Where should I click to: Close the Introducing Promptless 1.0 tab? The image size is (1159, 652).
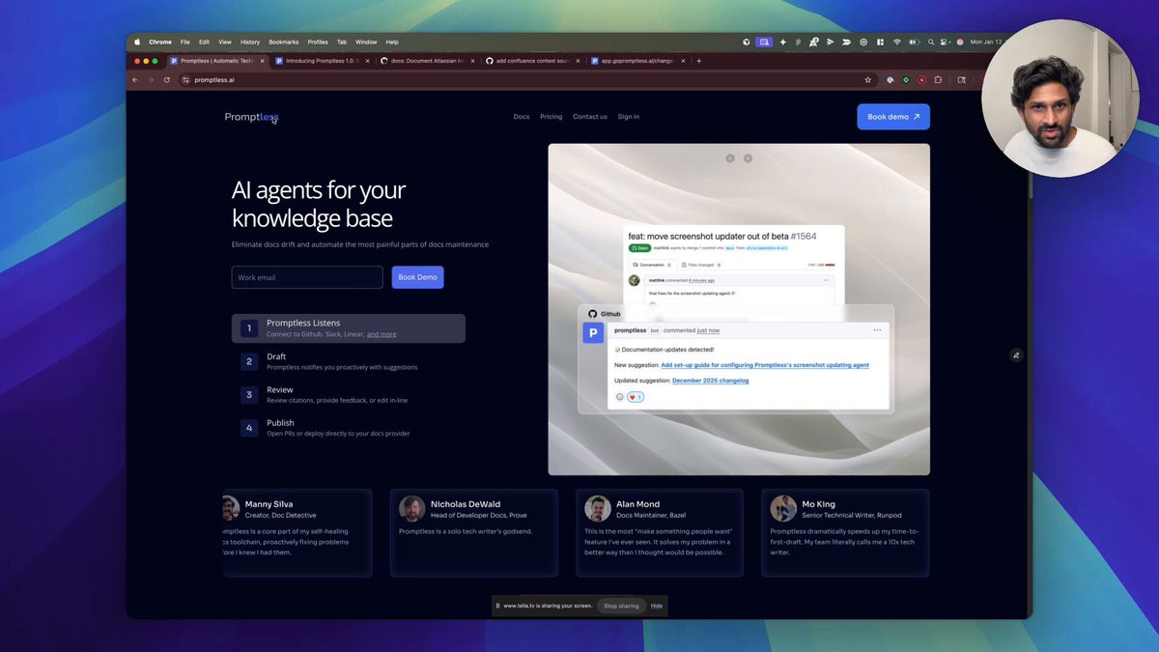pos(368,61)
